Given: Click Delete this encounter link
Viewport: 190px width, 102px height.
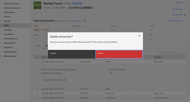Looking at the screenshot, I should (x=53, y=80).
